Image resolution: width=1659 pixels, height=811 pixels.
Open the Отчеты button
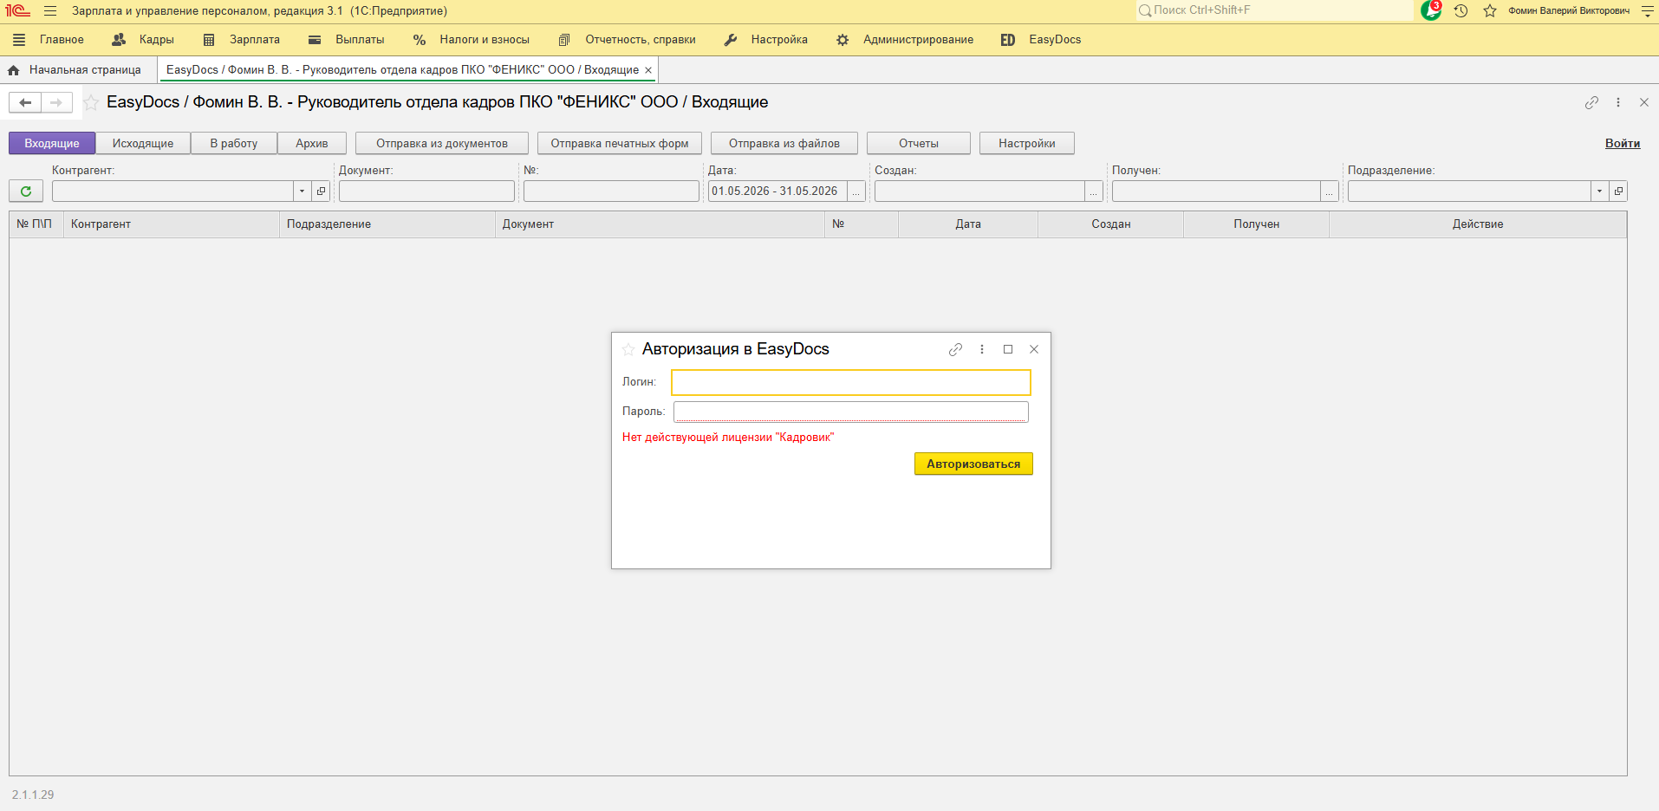pos(919,143)
